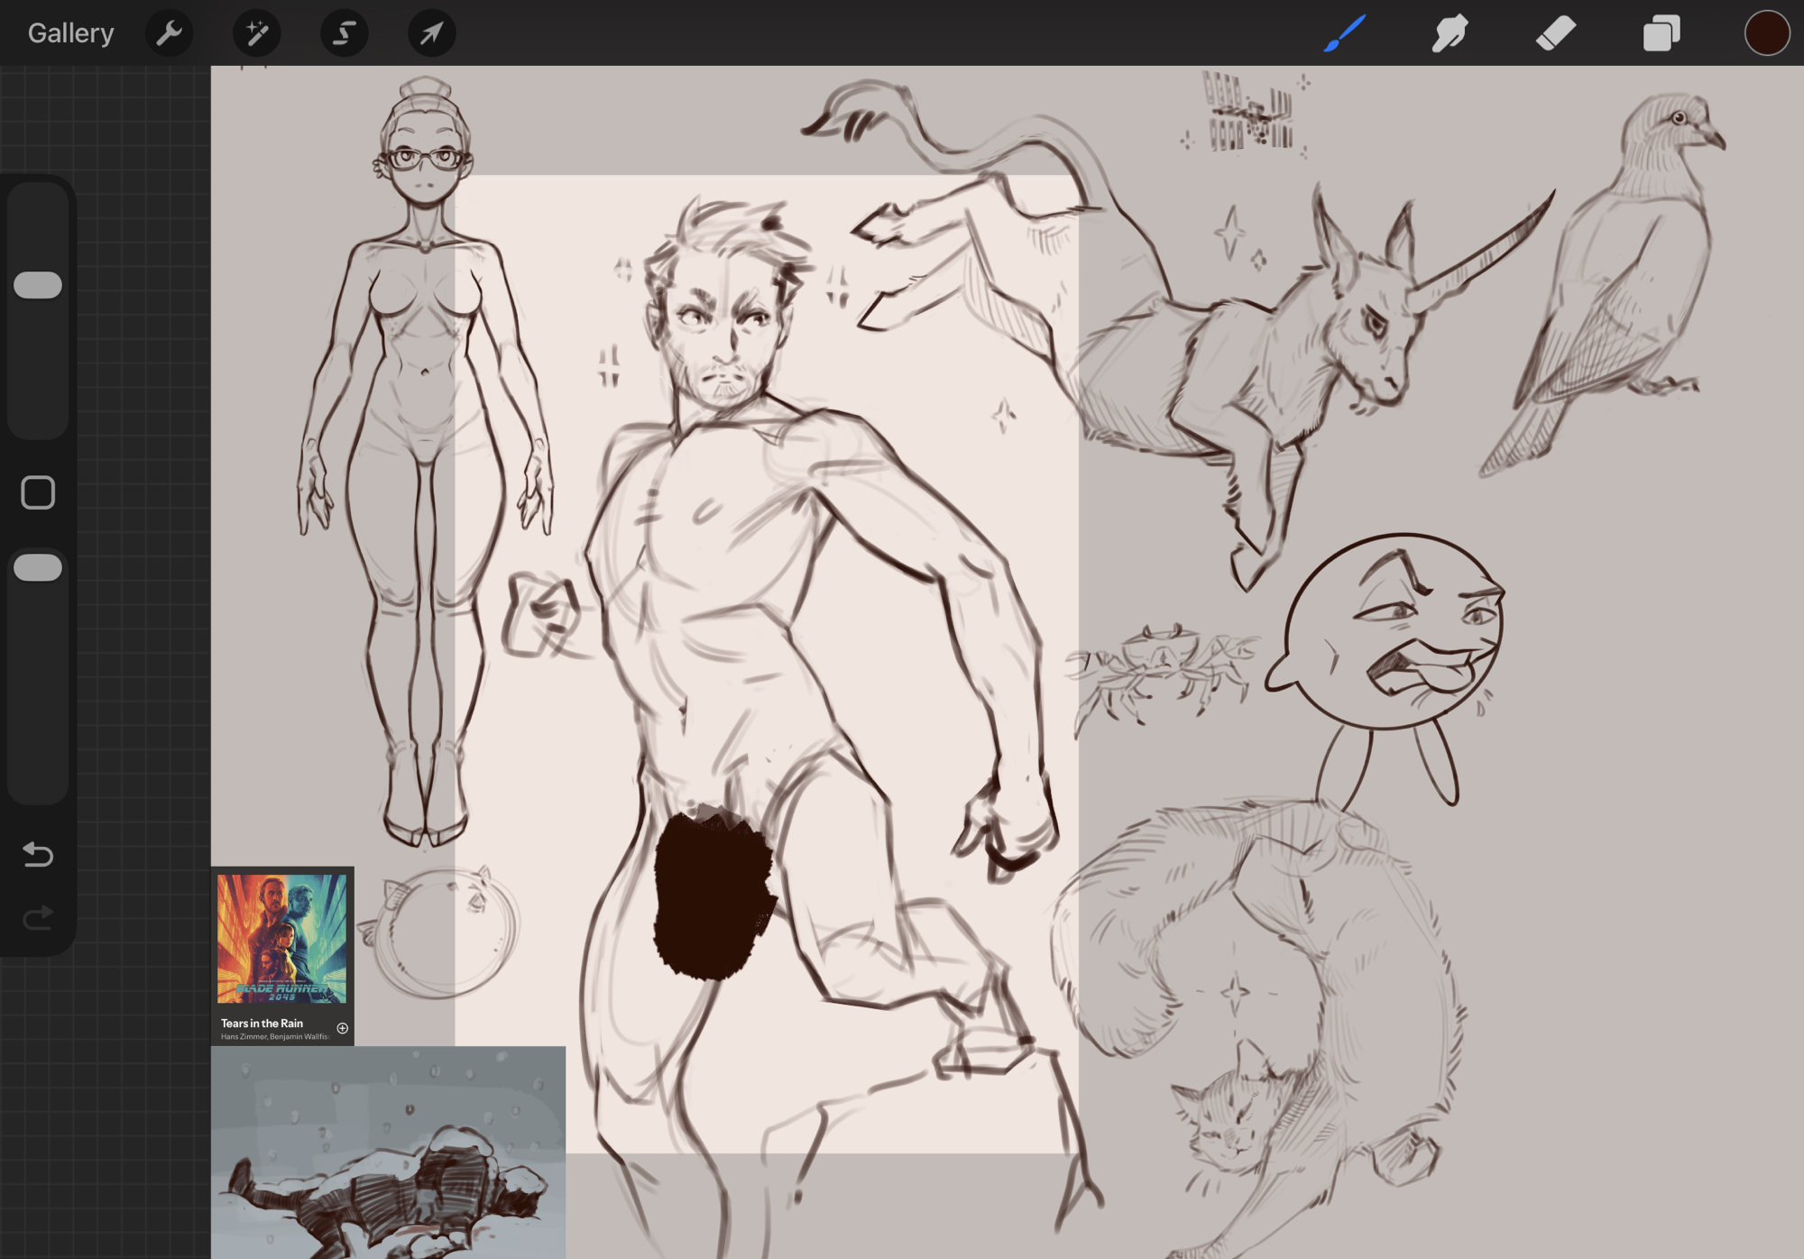
Task: Select the Eraser tool
Action: click(1555, 33)
